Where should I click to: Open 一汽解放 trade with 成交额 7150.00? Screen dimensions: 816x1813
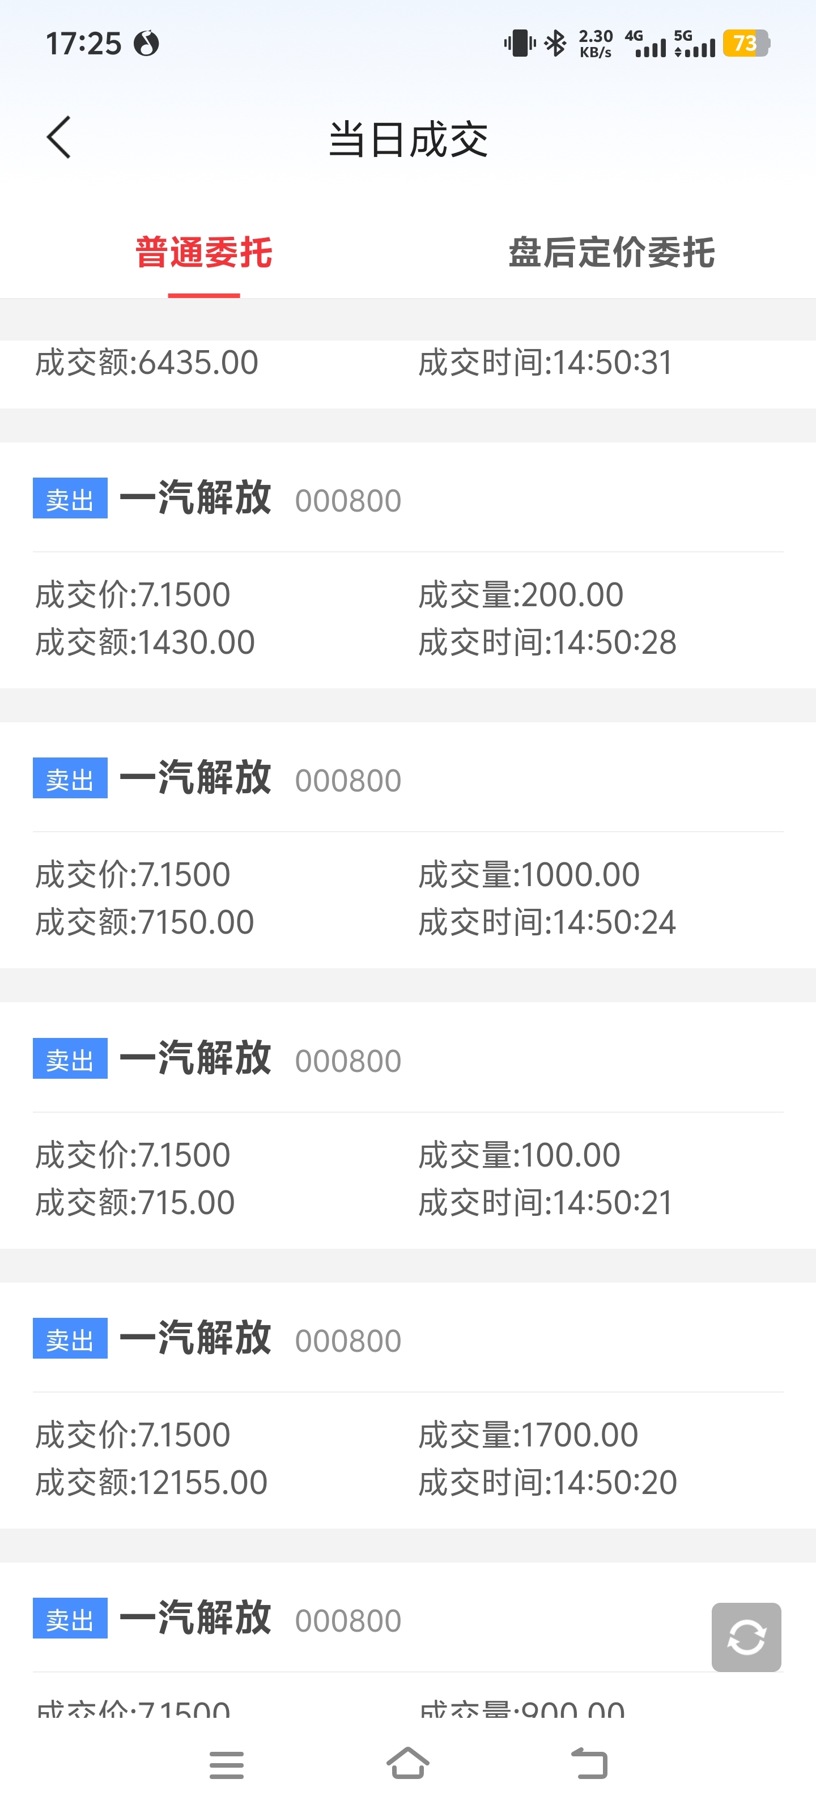click(407, 846)
